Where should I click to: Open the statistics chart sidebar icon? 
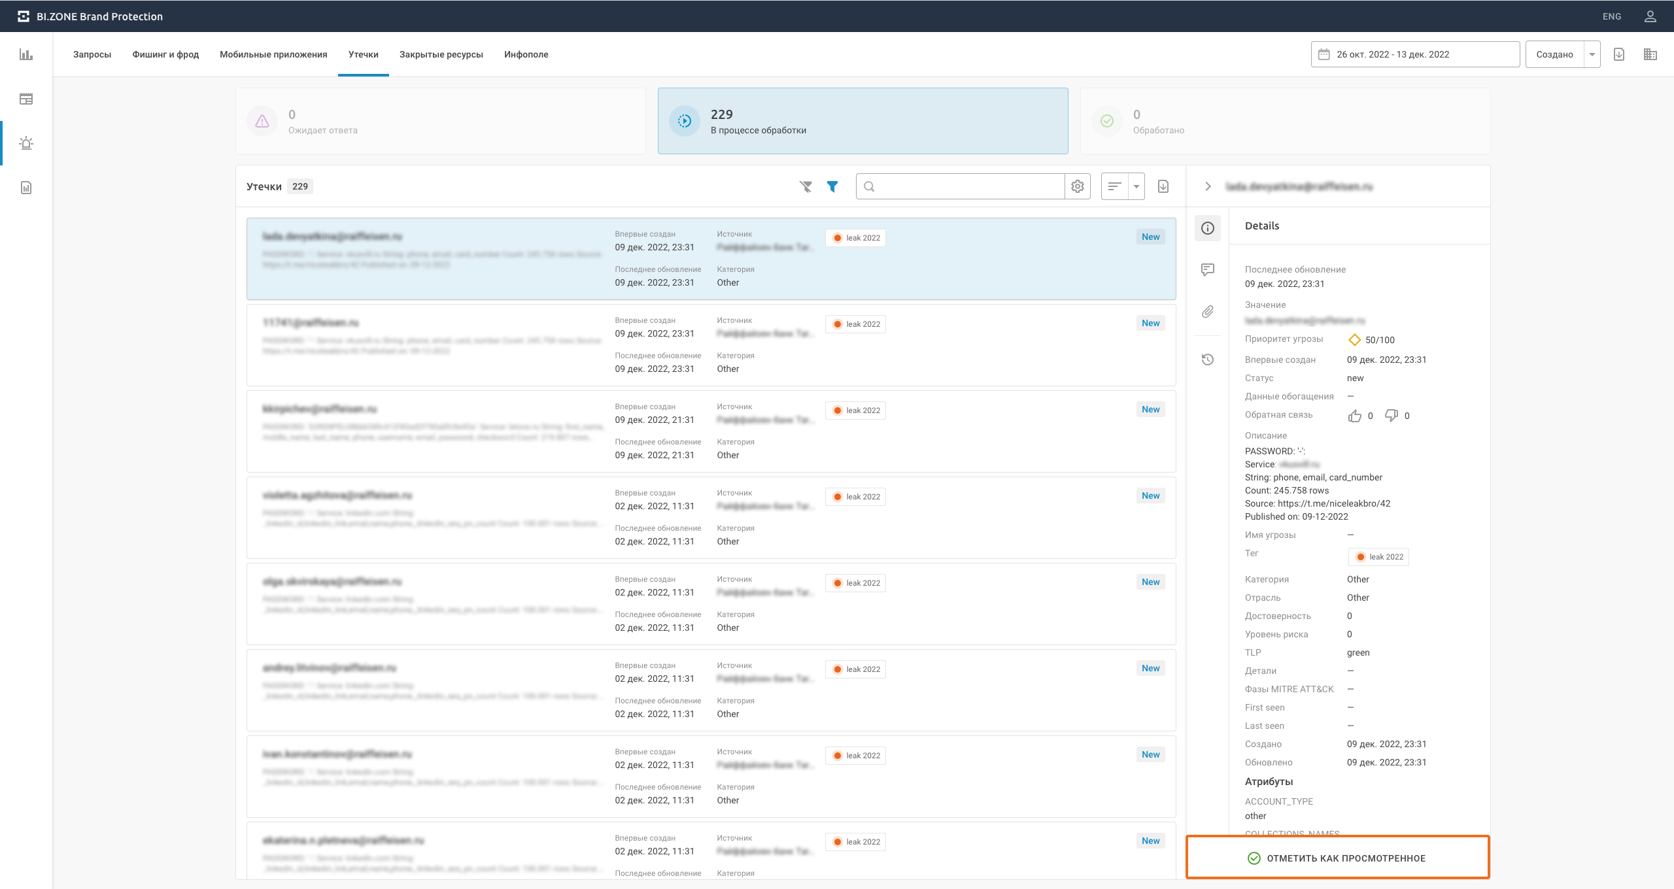26,54
